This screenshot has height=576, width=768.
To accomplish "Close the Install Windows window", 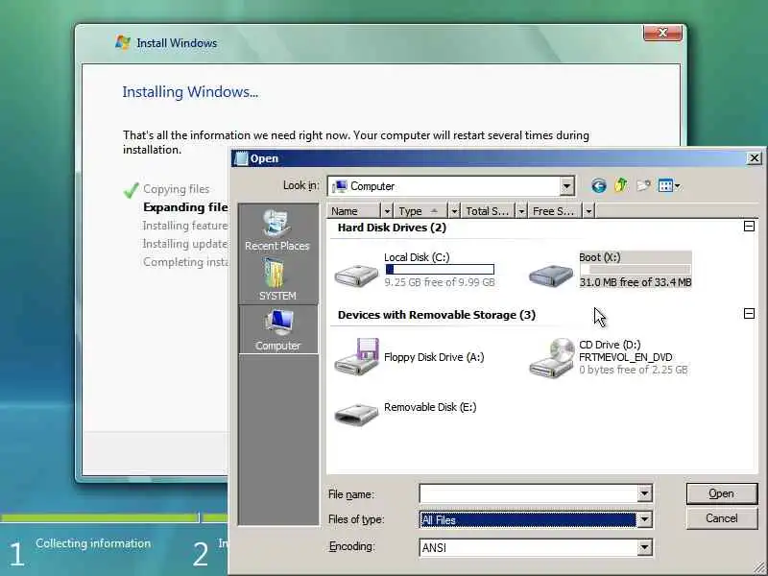I will coord(662,33).
